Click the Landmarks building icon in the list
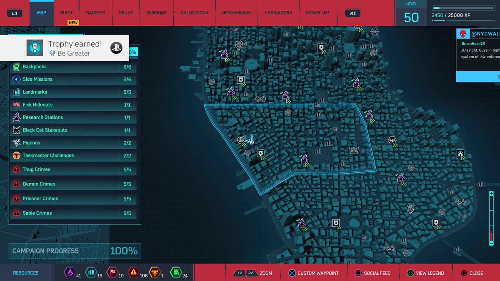500x281 pixels. point(17,92)
